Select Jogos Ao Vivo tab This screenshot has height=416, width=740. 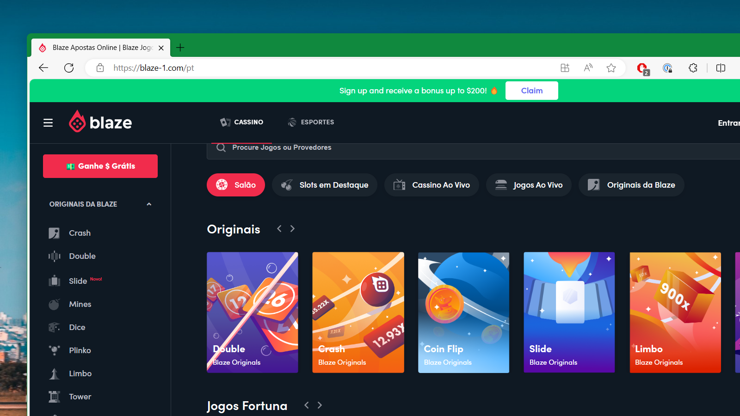point(529,185)
